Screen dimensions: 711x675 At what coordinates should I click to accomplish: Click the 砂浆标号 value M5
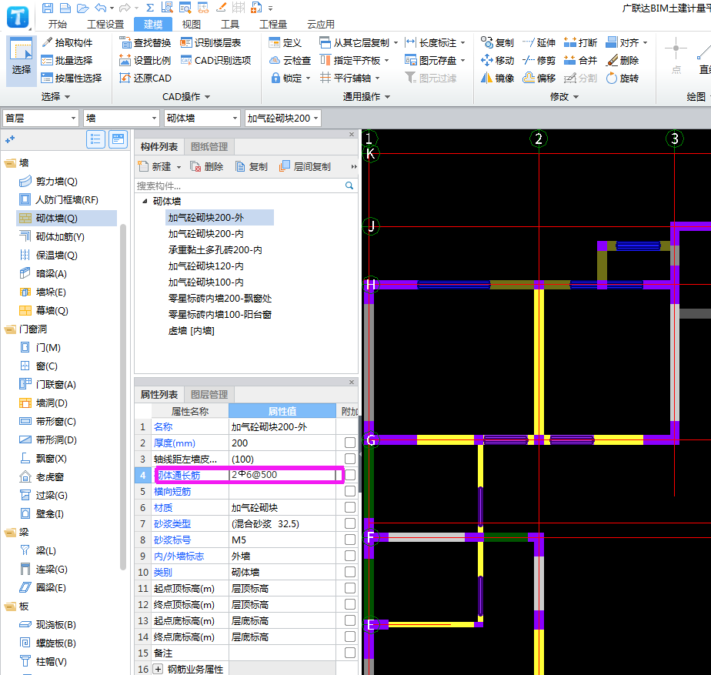[x=282, y=540]
